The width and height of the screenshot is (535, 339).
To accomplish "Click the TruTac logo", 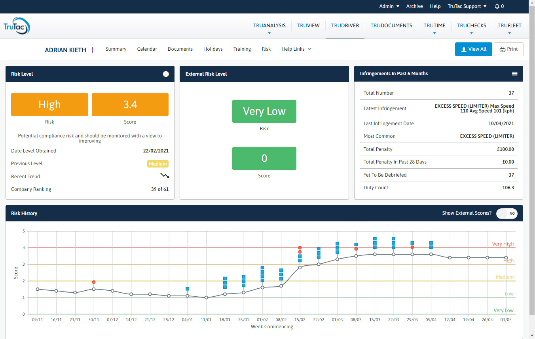I will coord(17,25).
